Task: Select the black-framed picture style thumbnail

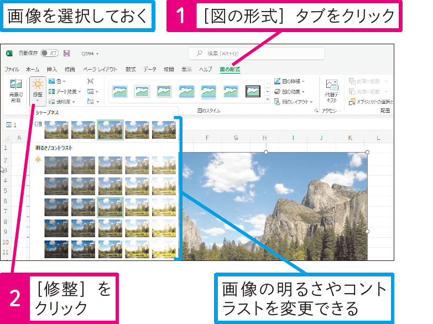Action: point(253,91)
